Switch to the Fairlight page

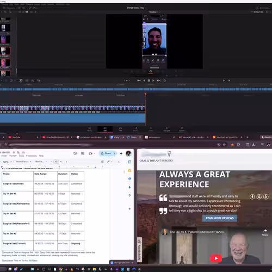(x=166, y=129)
